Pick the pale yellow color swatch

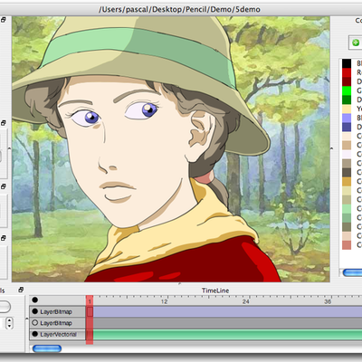point(347,109)
